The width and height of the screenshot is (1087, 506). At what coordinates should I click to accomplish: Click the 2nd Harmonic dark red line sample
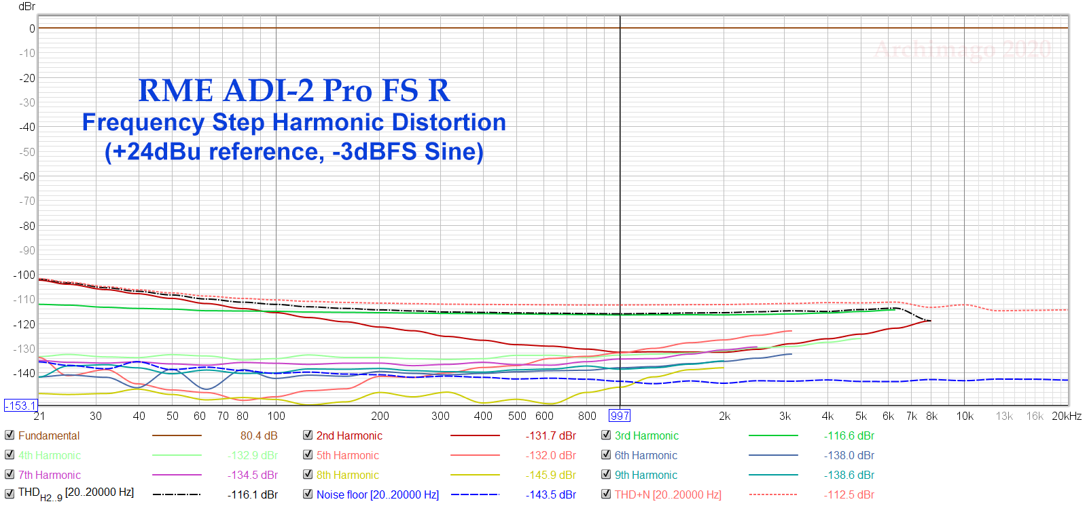pos(475,435)
